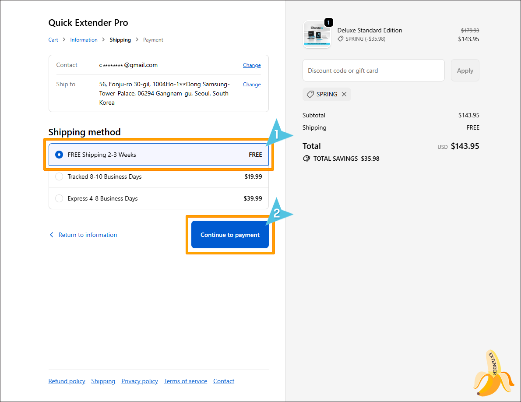The width and height of the screenshot is (521, 402).
Task: Choose Express 4-8 Business Days shipping
Action: click(158, 198)
